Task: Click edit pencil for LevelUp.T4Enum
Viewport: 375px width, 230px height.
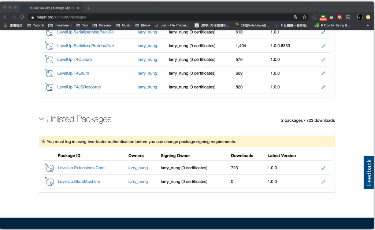Action: coord(323,73)
